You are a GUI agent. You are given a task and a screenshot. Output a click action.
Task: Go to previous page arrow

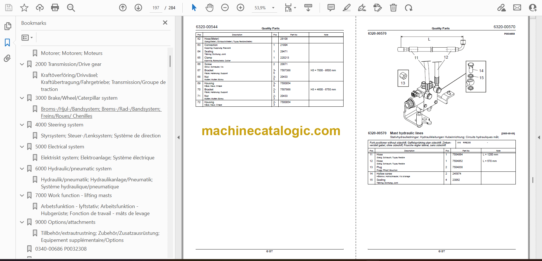tap(123, 8)
